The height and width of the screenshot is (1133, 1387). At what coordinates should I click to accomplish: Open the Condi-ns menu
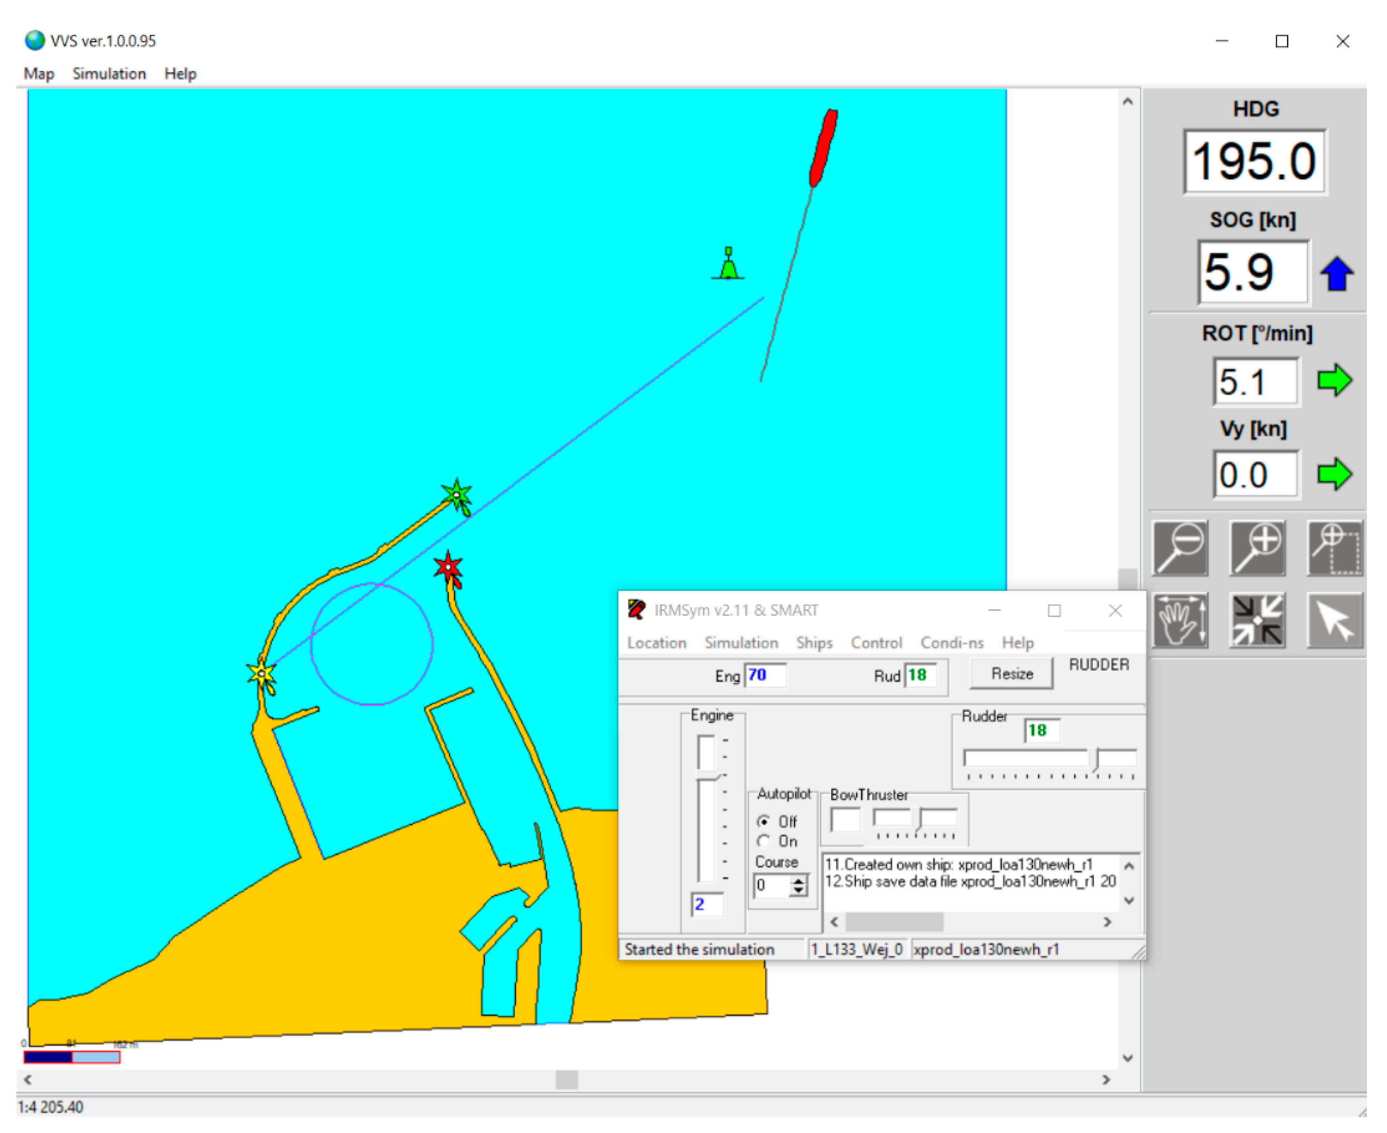(x=952, y=643)
